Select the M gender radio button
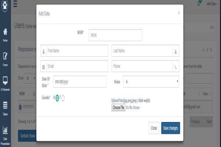Image resolution: width=221 pixels, height=147 pixels. click(x=57, y=98)
